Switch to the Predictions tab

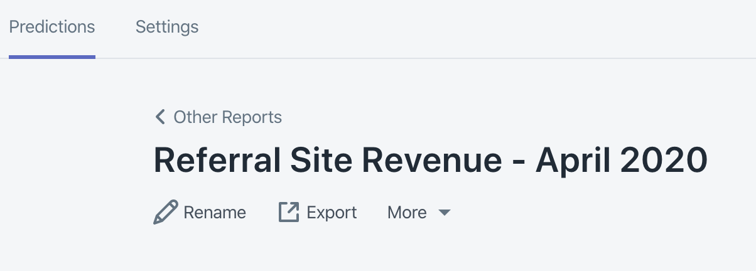(x=52, y=28)
